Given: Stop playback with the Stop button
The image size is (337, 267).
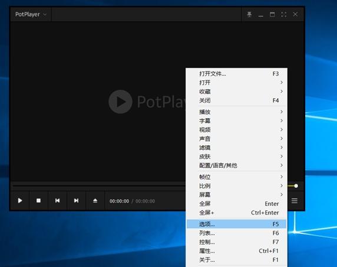Looking at the screenshot, I should (x=38, y=201).
